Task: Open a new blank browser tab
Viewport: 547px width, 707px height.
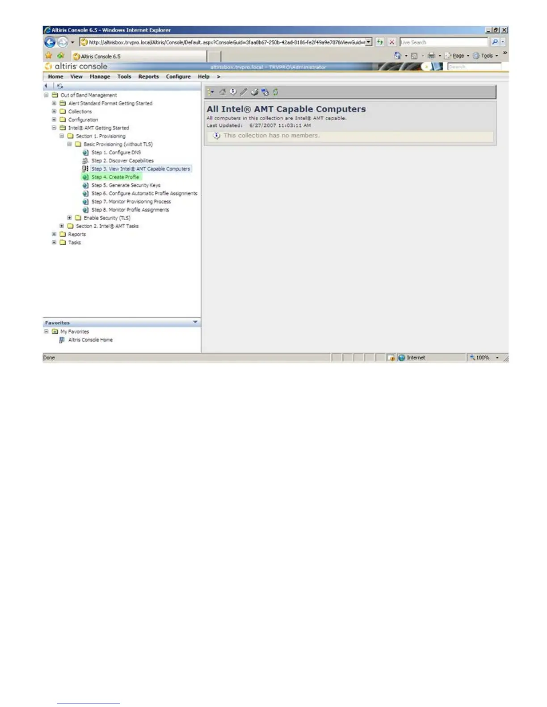Action: tap(214, 56)
